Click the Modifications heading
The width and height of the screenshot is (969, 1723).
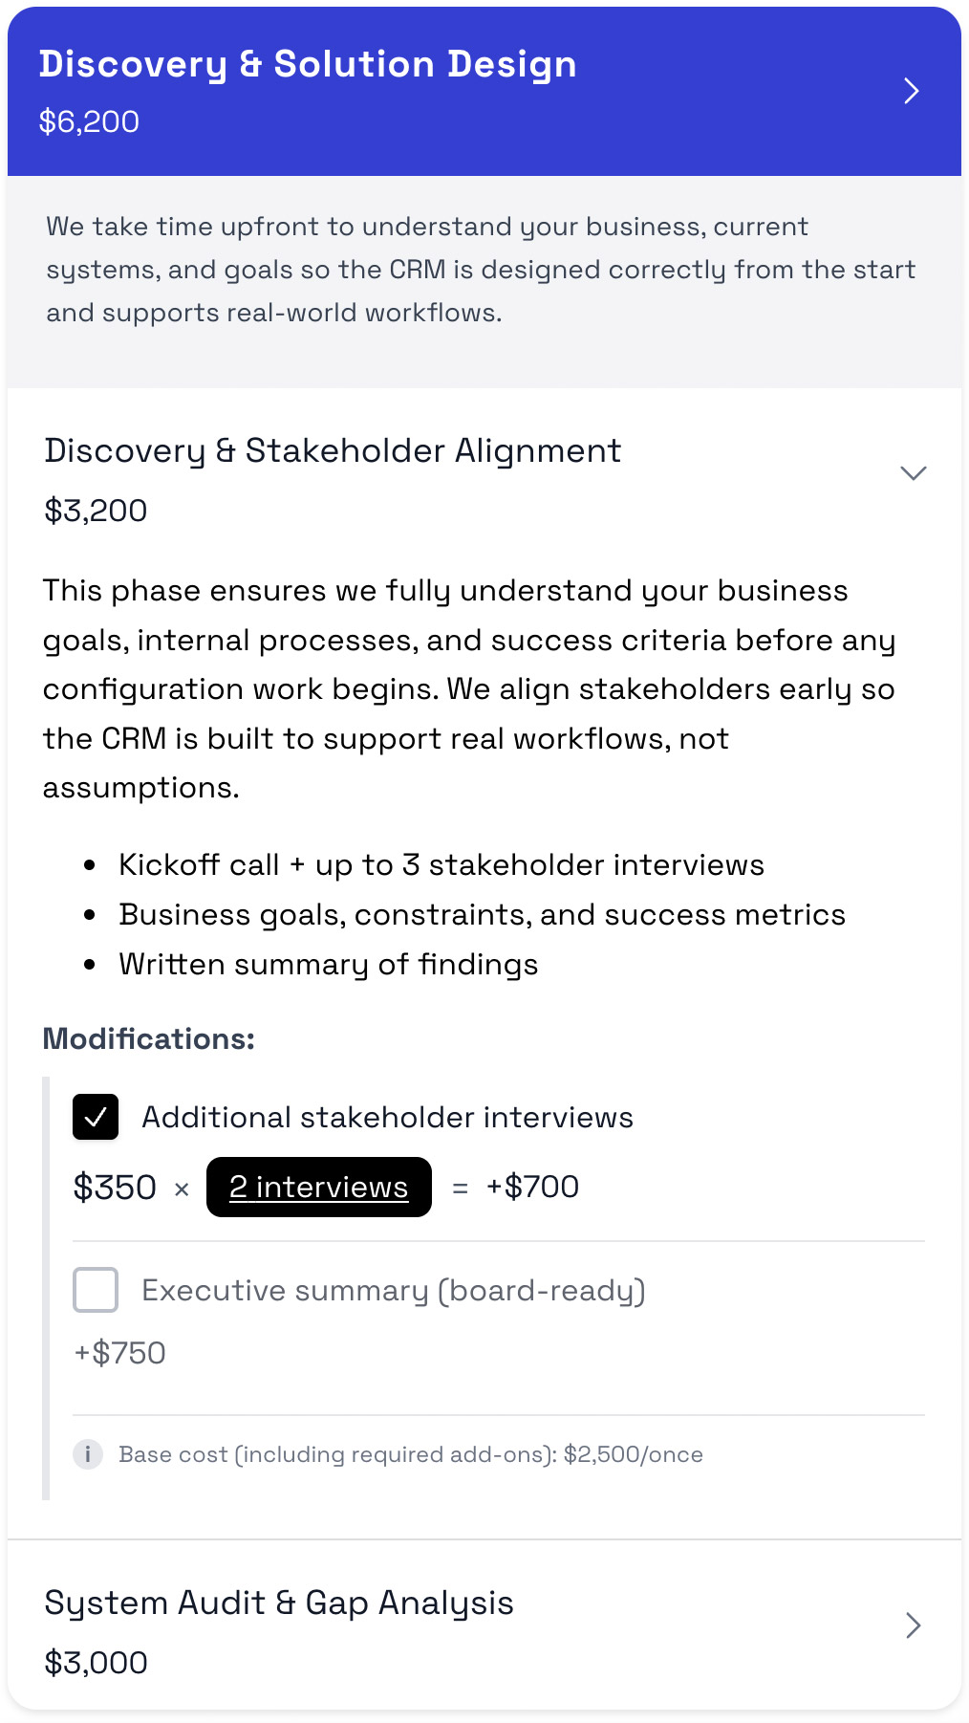(149, 1039)
